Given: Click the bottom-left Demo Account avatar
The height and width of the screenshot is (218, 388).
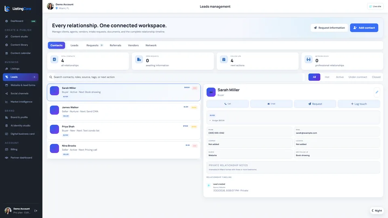Looking at the screenshot, I should pos(8,211).
